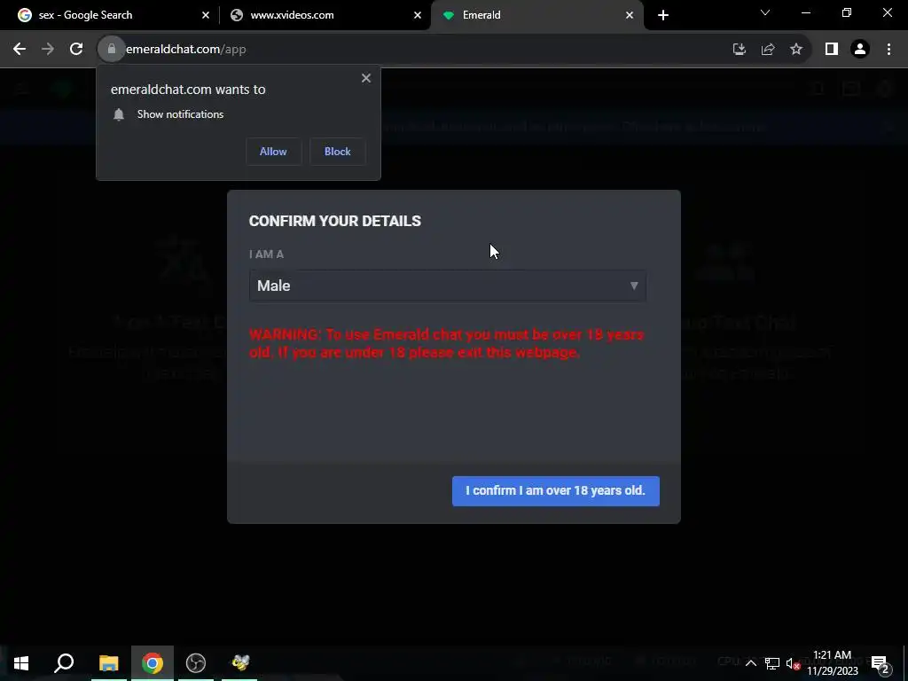Go forward to the next page
This screenshot has height=681, width=908.
48,50
